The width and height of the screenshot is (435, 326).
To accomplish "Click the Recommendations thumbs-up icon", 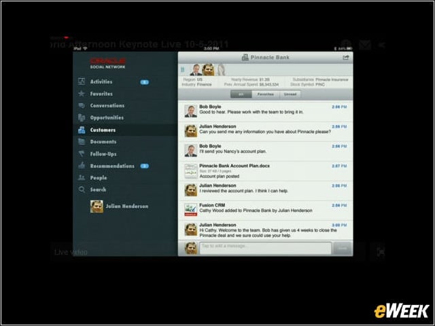I will 82,166.
